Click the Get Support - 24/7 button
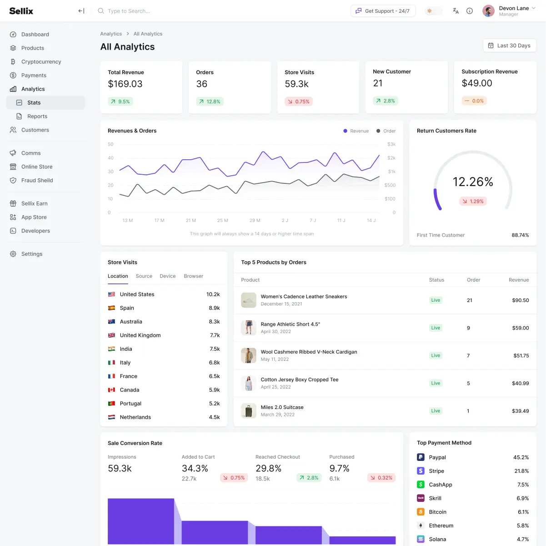Image resolution: width=546 pixels, height=546 pixels. point(383,11)
